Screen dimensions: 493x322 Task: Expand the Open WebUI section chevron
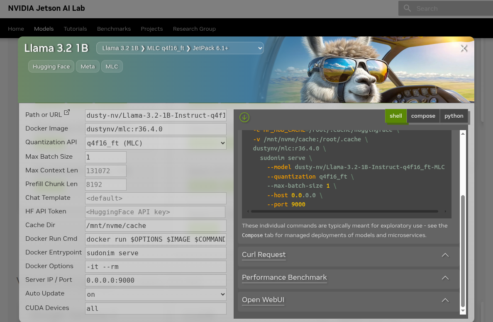445,300
